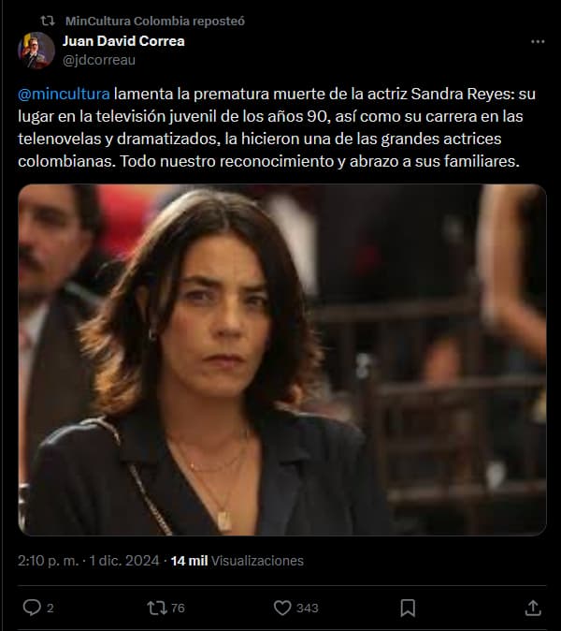The width and height of the screenshot is (561, 631).
Task: Share the post via the upload arrow icon
Action: pos(533,608)
